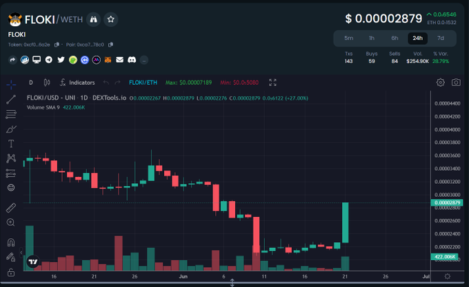
Task: Add token to MetaMask via fox icon
Action: coord(108,60)
